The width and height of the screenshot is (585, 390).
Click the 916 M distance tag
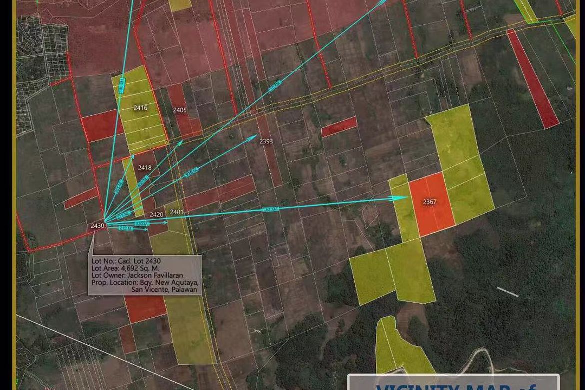(x=191, y=173)
